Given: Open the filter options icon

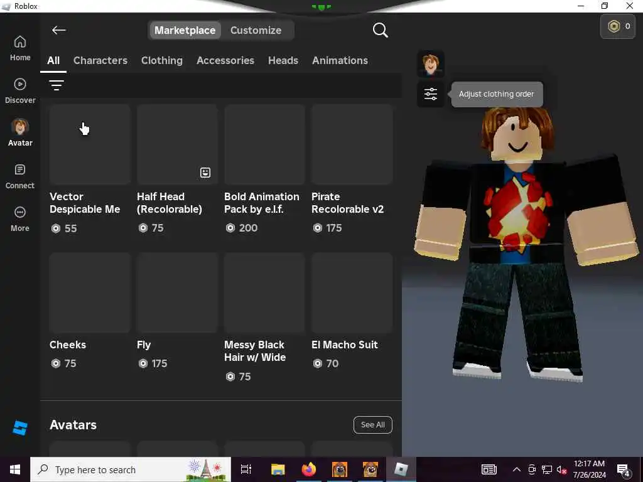Looking at the screenshot, I should point(56,85).
